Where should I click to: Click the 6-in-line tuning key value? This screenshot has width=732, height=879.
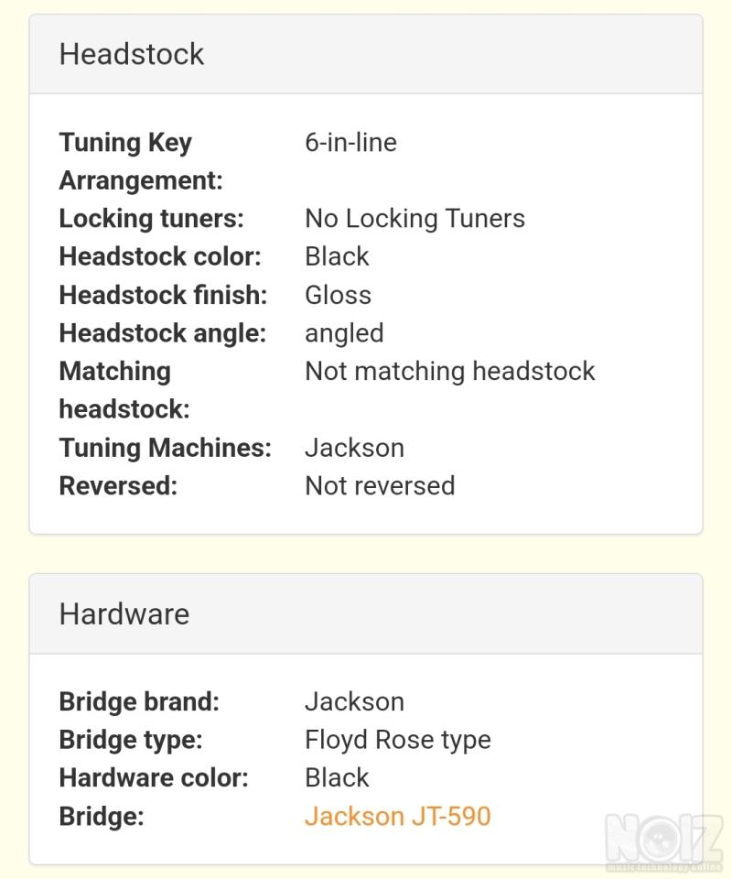pyautogui.click(x=350, y=143)
